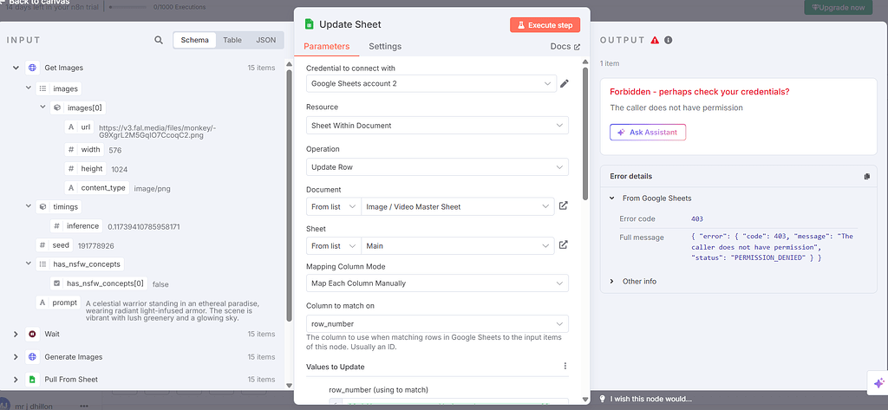Screen dimensions: 888x410
Task: Click the Execute step button
Action: 545,25
